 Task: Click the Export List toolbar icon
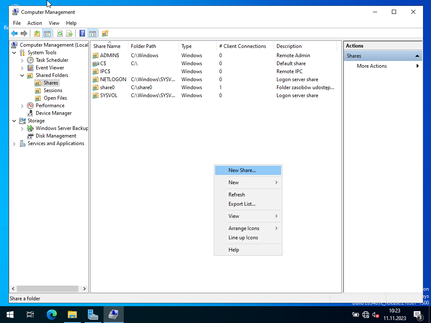click(69, 33)
